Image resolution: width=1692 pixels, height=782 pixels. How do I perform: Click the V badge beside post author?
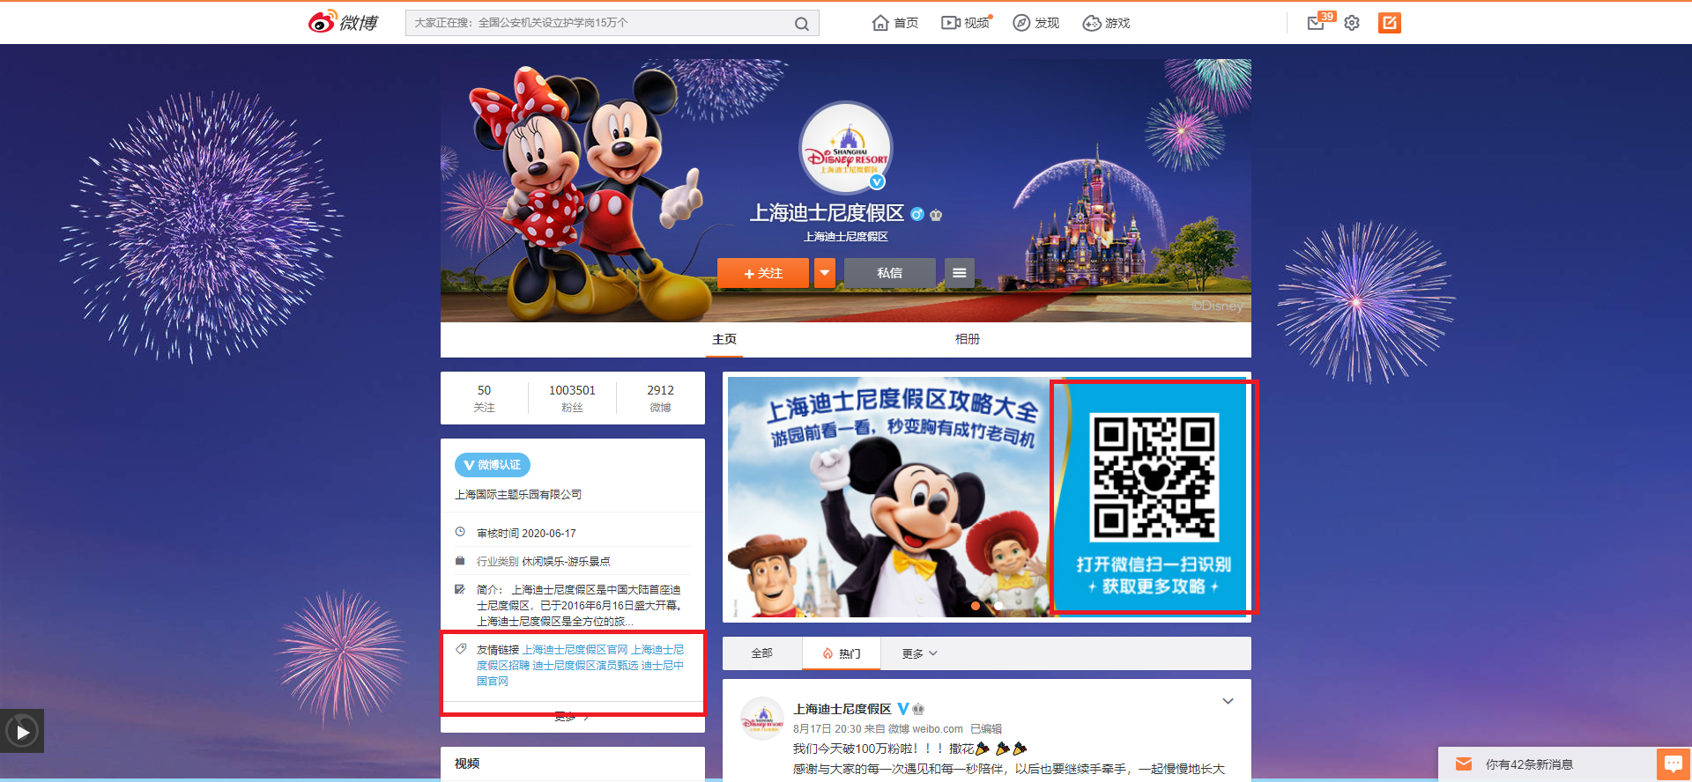[903, 709]
